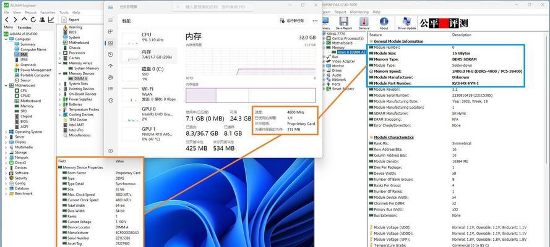This screenshot has width=550, height=247.
Task: Switch to Favorites tab in AIDA64
Action: pyautogui.click(x=25, y=27)
